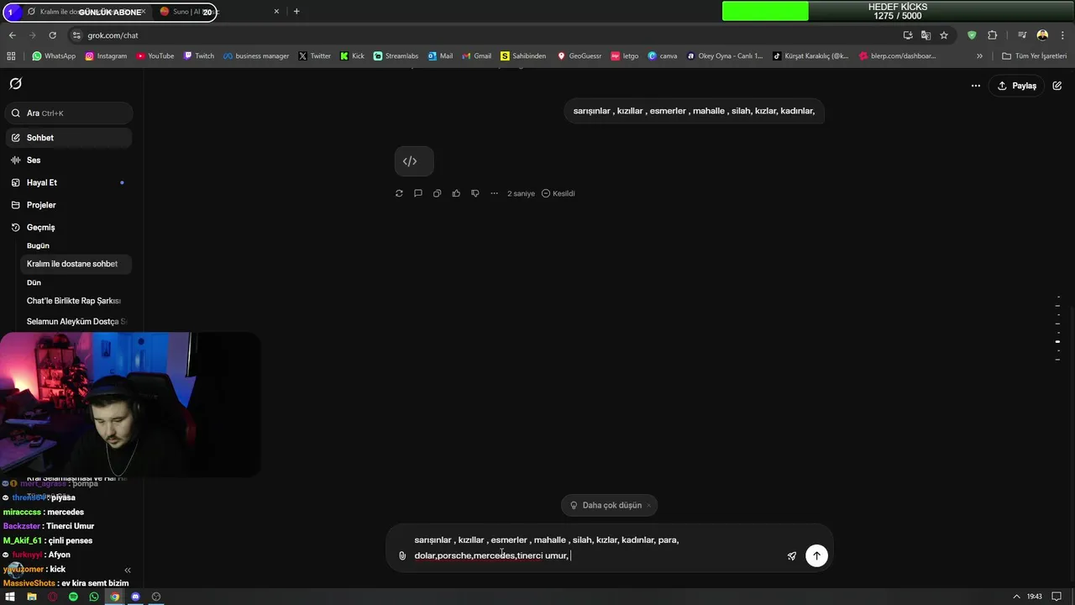Viewport: 1075px width, 605px height.
Task: Reload the grok.com page
Action: point(52,35)
